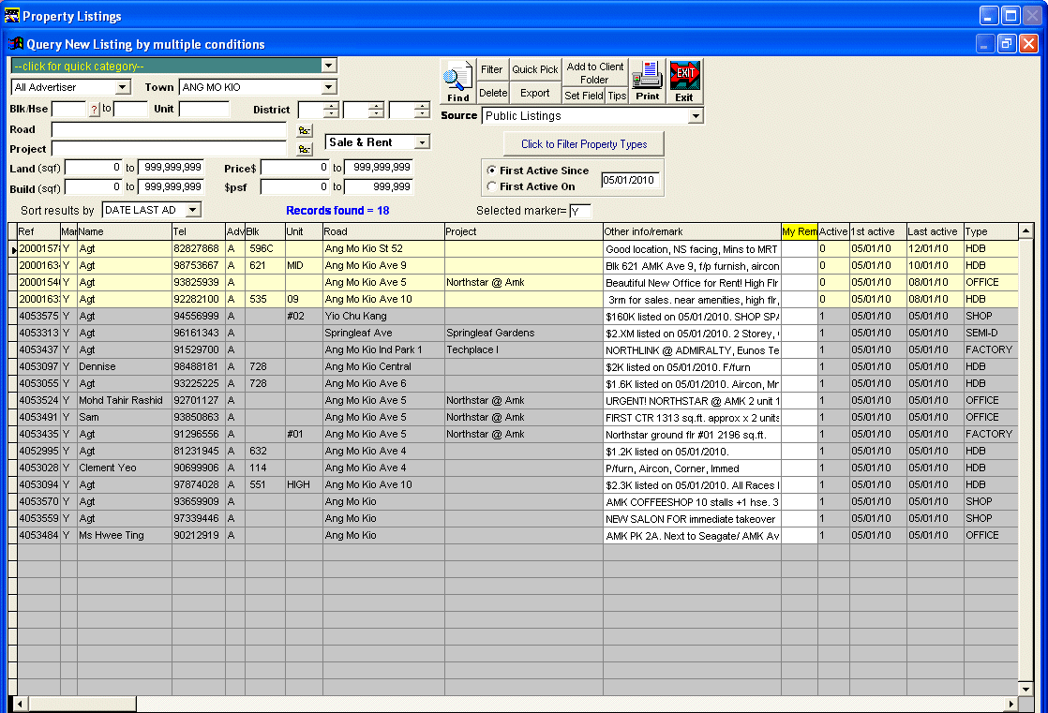
Task: Click the Blk/Hse from input field
Action: tap(69, 109)
